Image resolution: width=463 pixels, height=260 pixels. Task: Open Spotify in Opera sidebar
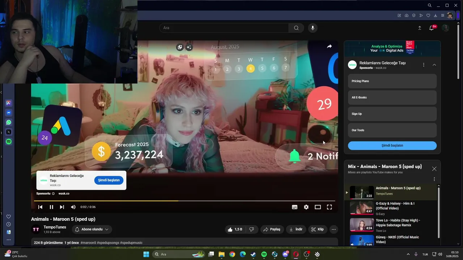tap(9, 142)
